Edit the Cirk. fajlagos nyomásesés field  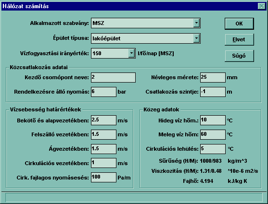pyautogui.click(x=103, y=178)
